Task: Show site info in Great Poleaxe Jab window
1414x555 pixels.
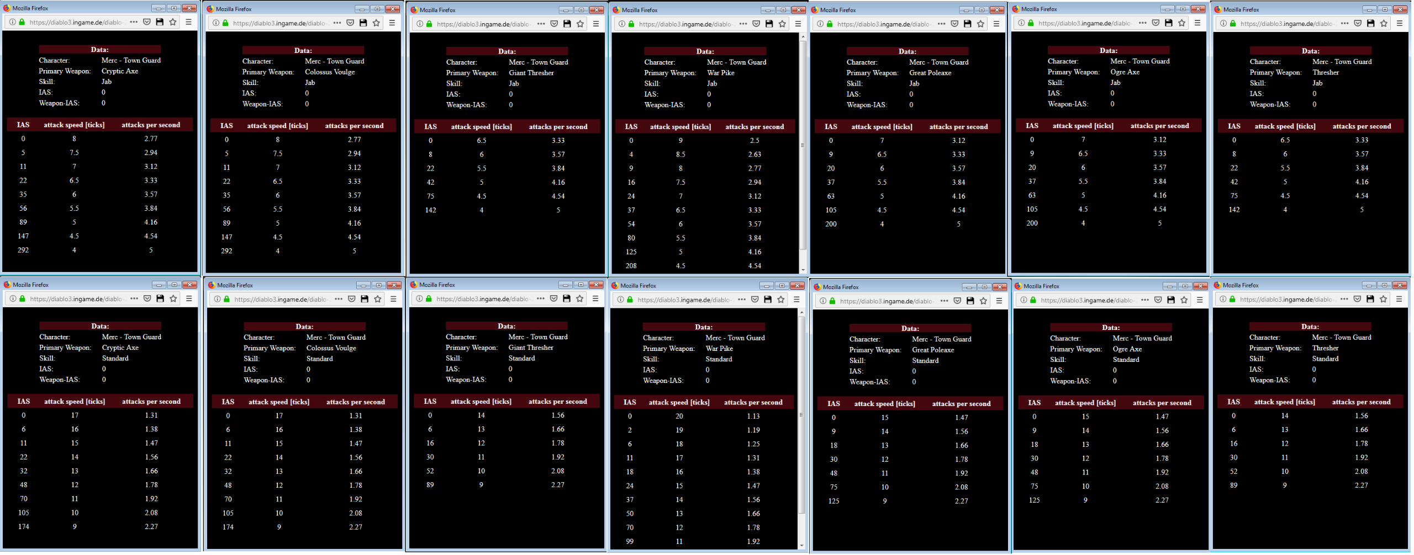Action: (820, 24)
